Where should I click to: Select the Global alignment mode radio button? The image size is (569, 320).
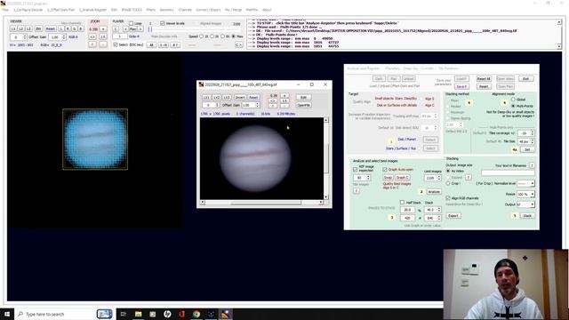coord(513,100)
